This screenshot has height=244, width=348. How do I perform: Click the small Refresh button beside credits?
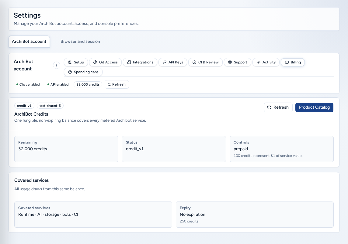point(117,84)
